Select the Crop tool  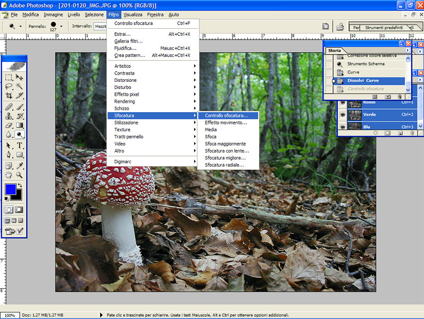(9, 96)
